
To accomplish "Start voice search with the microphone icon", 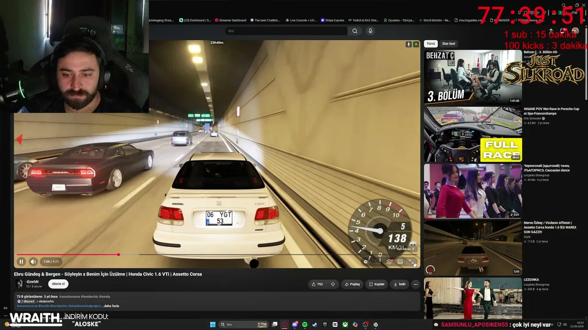I will coord(370,31).
